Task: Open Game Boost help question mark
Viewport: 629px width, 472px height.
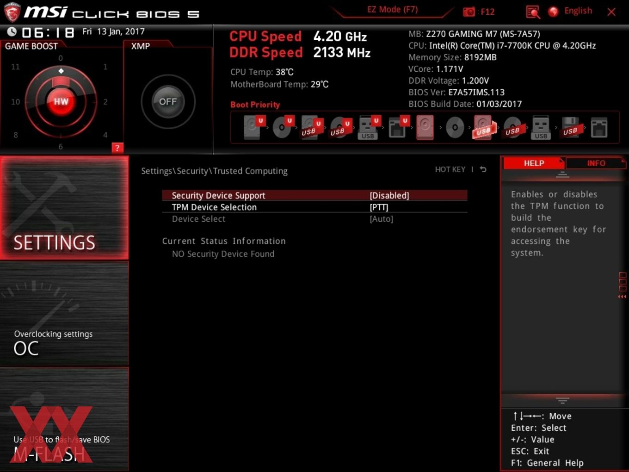Action: [x=117, y=148]
